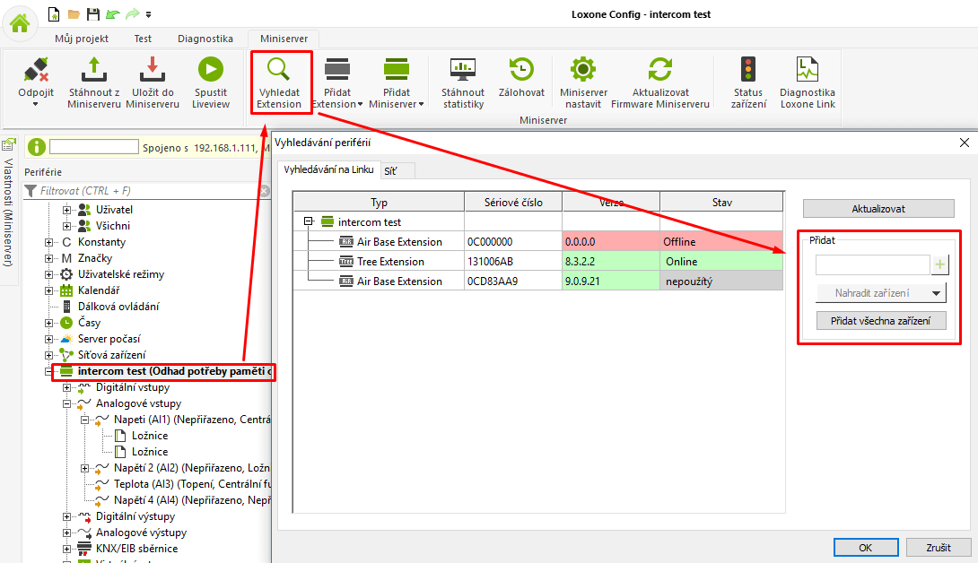This screenshot has height=563, width=978.
Task: Open Status zařízení traffic light icon
Action: coord(747,70)
